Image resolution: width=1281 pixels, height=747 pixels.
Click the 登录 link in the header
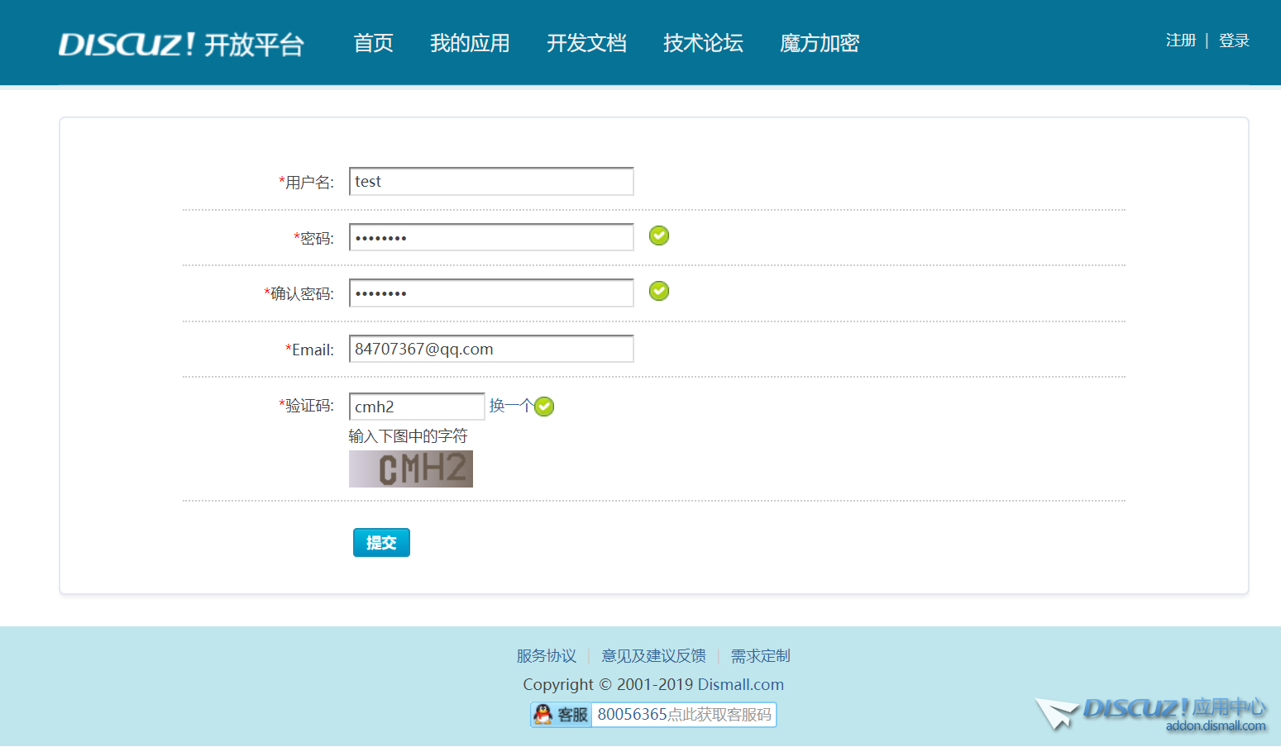click(x=1233, y=40)
